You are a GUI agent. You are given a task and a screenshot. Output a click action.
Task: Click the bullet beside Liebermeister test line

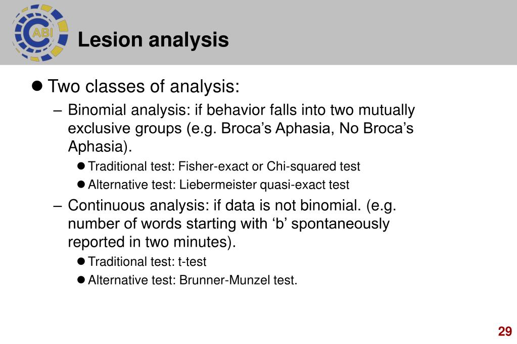click(81, 184)
